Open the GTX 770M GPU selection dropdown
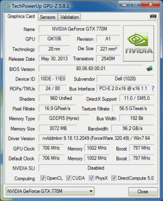This screenshot has height=201, width=163. click(x=50, y=191)
